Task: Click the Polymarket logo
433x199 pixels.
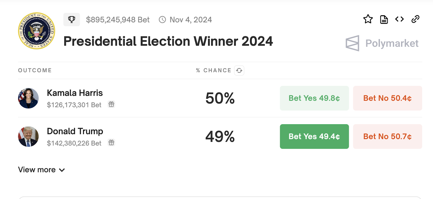Action: pos(382,43)
